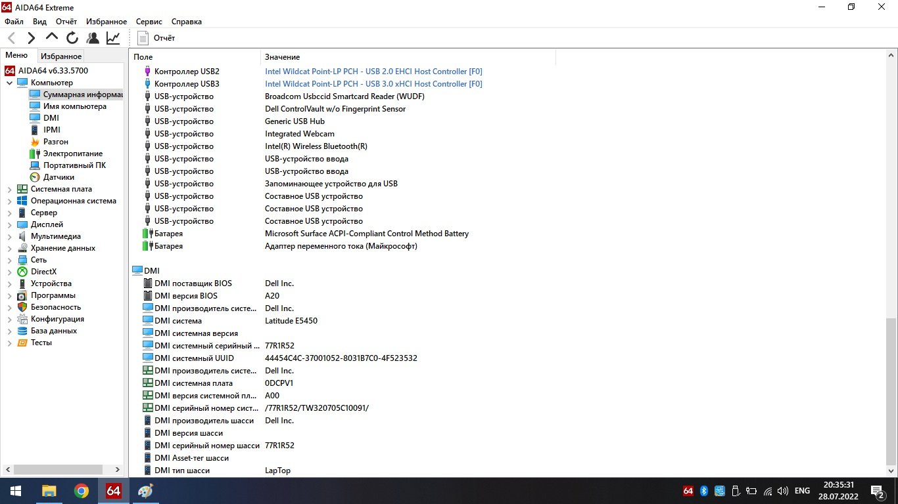The image size is (898, 504).
Task: Expand the DirectX tree node
Action: (9, 272)
